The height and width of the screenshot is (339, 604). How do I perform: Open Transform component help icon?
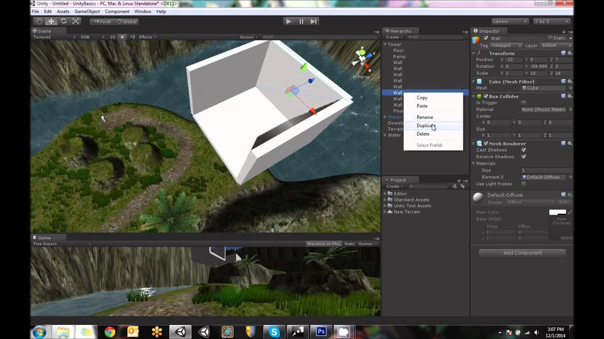point(563,53)
